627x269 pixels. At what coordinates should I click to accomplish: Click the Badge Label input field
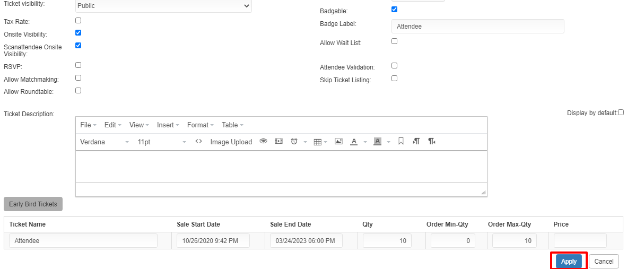(x=478, y=27)
